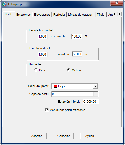This screenshot has width=125, height=145.
Task: Click horizontal scale 100.00 value field
Action: pyautogui.click(x=77, y=36)
